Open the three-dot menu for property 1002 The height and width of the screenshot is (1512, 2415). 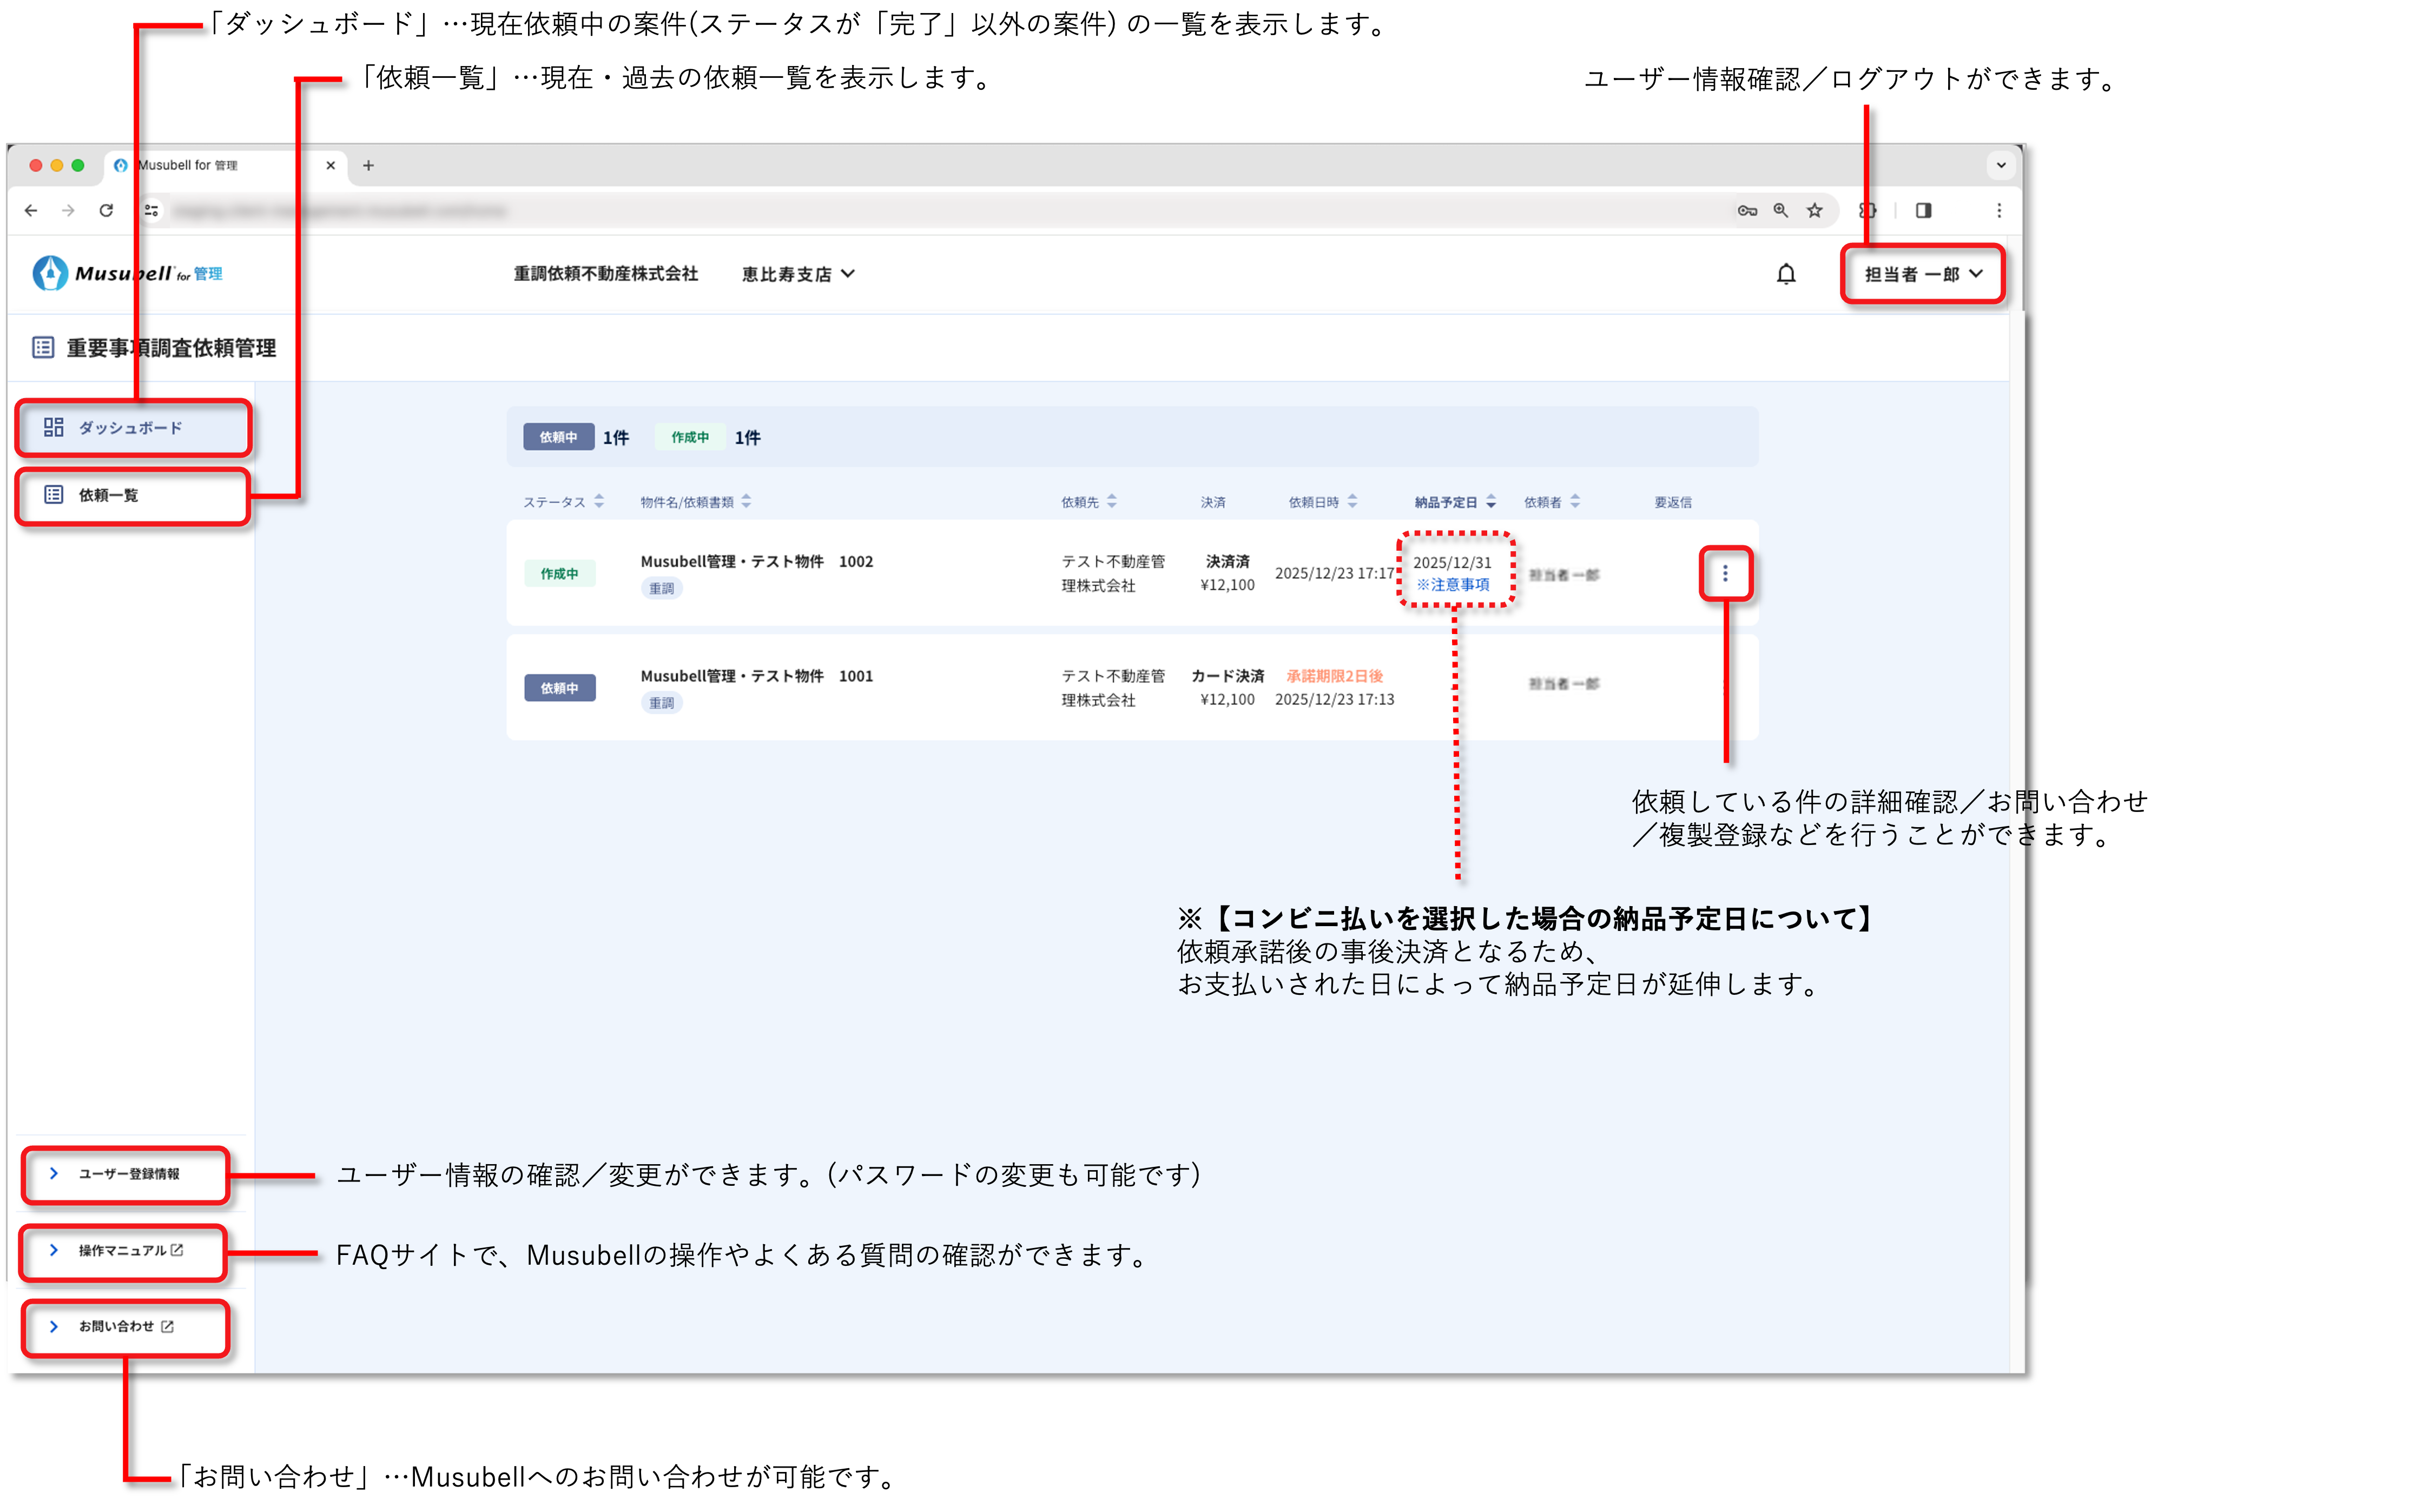pos(1725,574)
